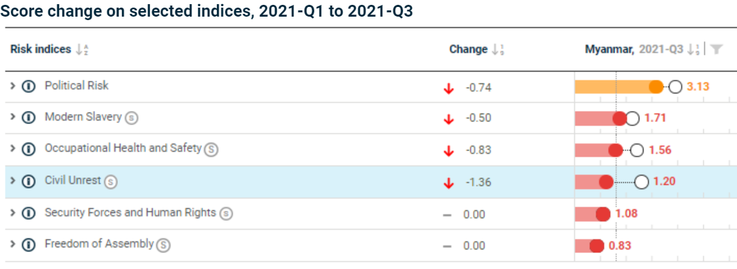Expand the Freedom of Assembly row chevron
The height and width of the screenshot is (269, 737).
click(x=12, y=244)
